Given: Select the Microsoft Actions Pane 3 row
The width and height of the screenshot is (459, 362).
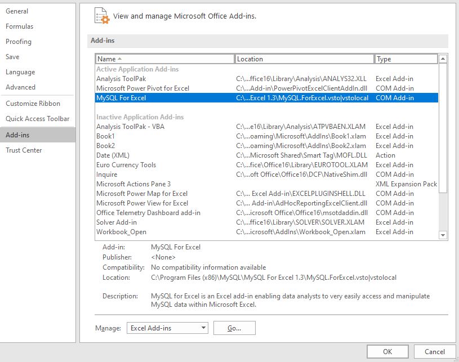Looking at the screenshot, I should [267, 184].
